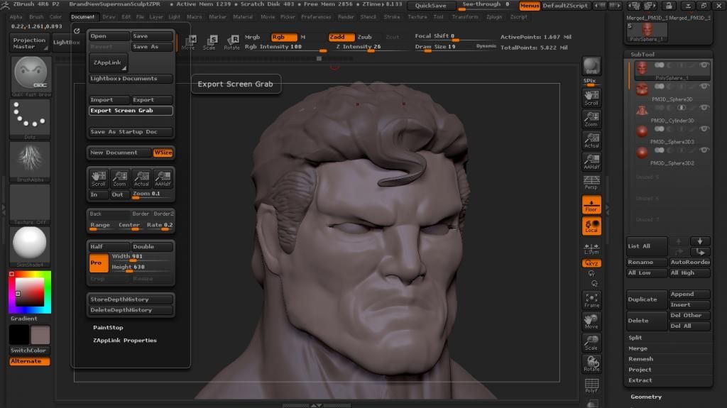Click Document palette Scroll icon

98,179
